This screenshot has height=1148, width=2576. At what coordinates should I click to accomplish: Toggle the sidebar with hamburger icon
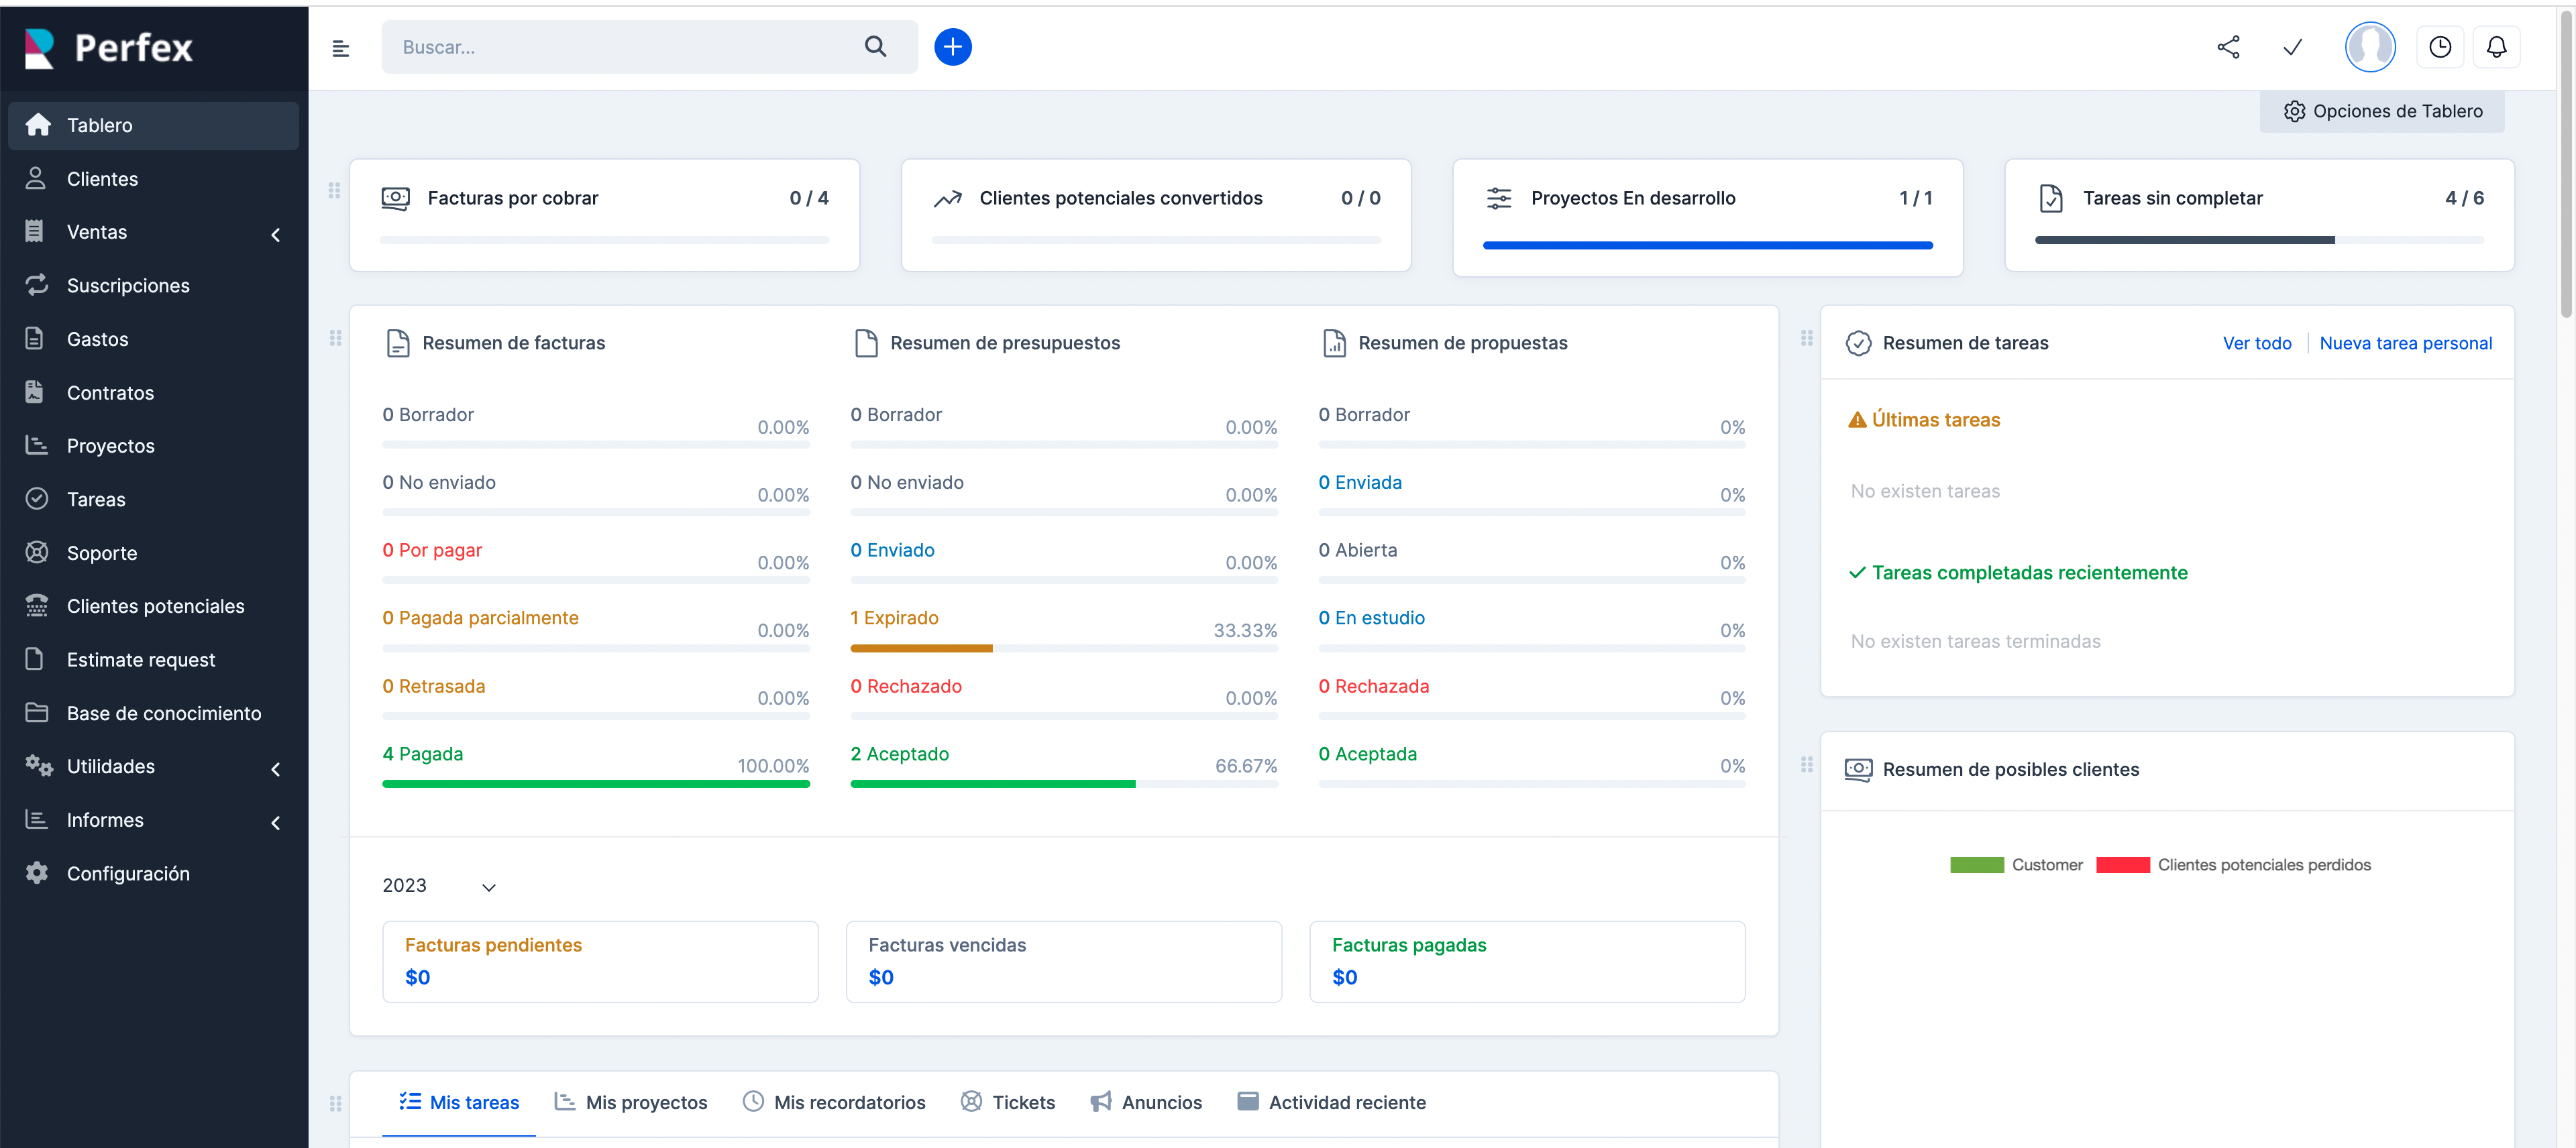340,48
